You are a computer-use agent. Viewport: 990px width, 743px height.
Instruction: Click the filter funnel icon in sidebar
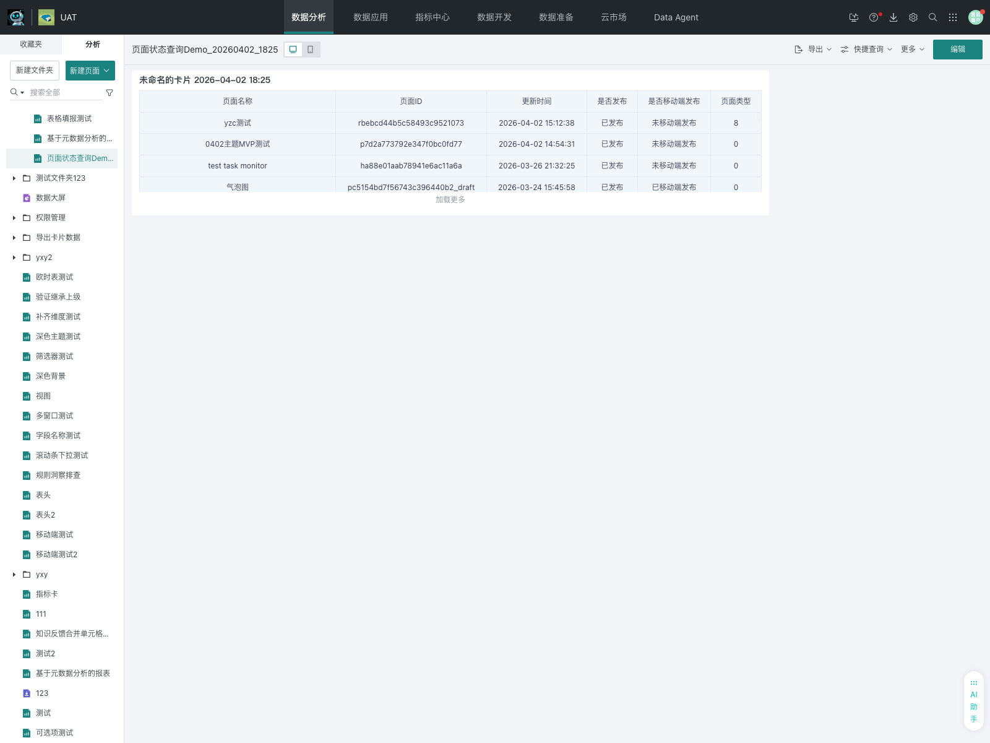click(110, 93)
